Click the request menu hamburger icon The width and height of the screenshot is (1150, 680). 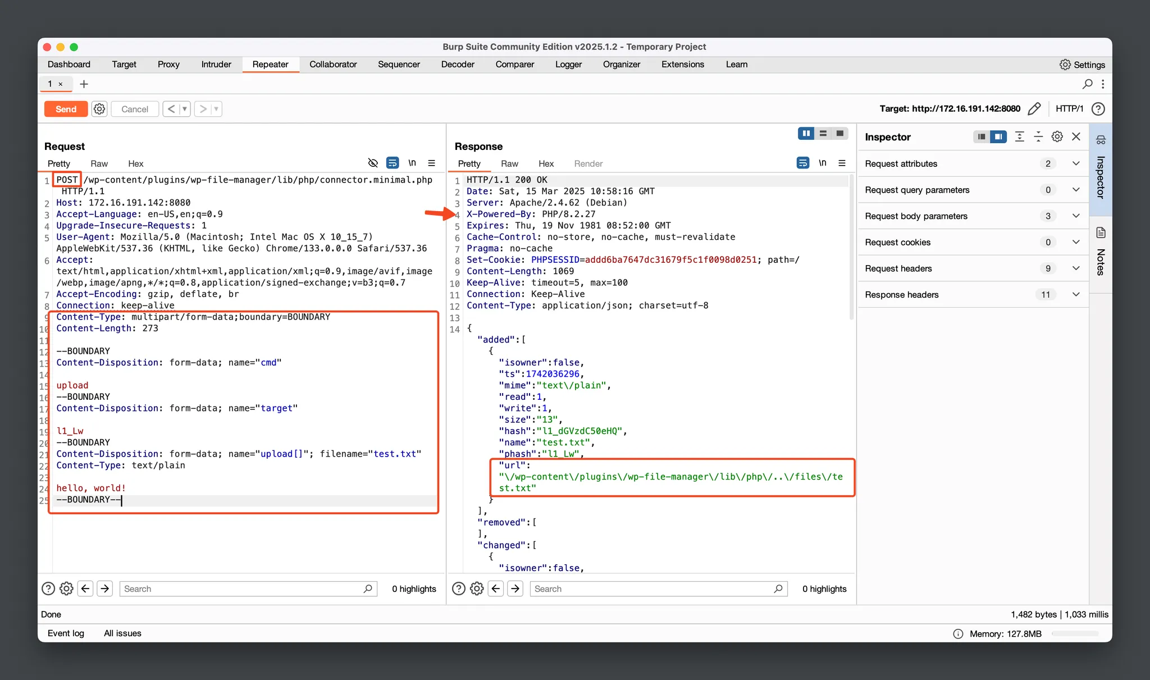pos(431,163)
